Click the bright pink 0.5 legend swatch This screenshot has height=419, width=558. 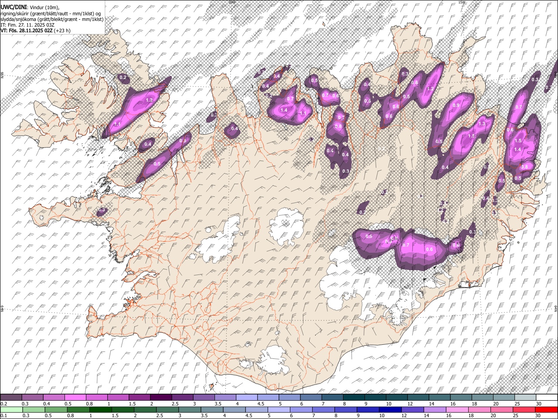[x=75, y=398]
